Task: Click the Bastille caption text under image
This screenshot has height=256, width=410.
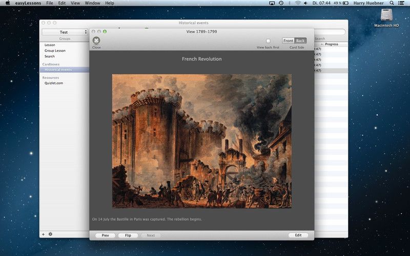Action: 147,219
